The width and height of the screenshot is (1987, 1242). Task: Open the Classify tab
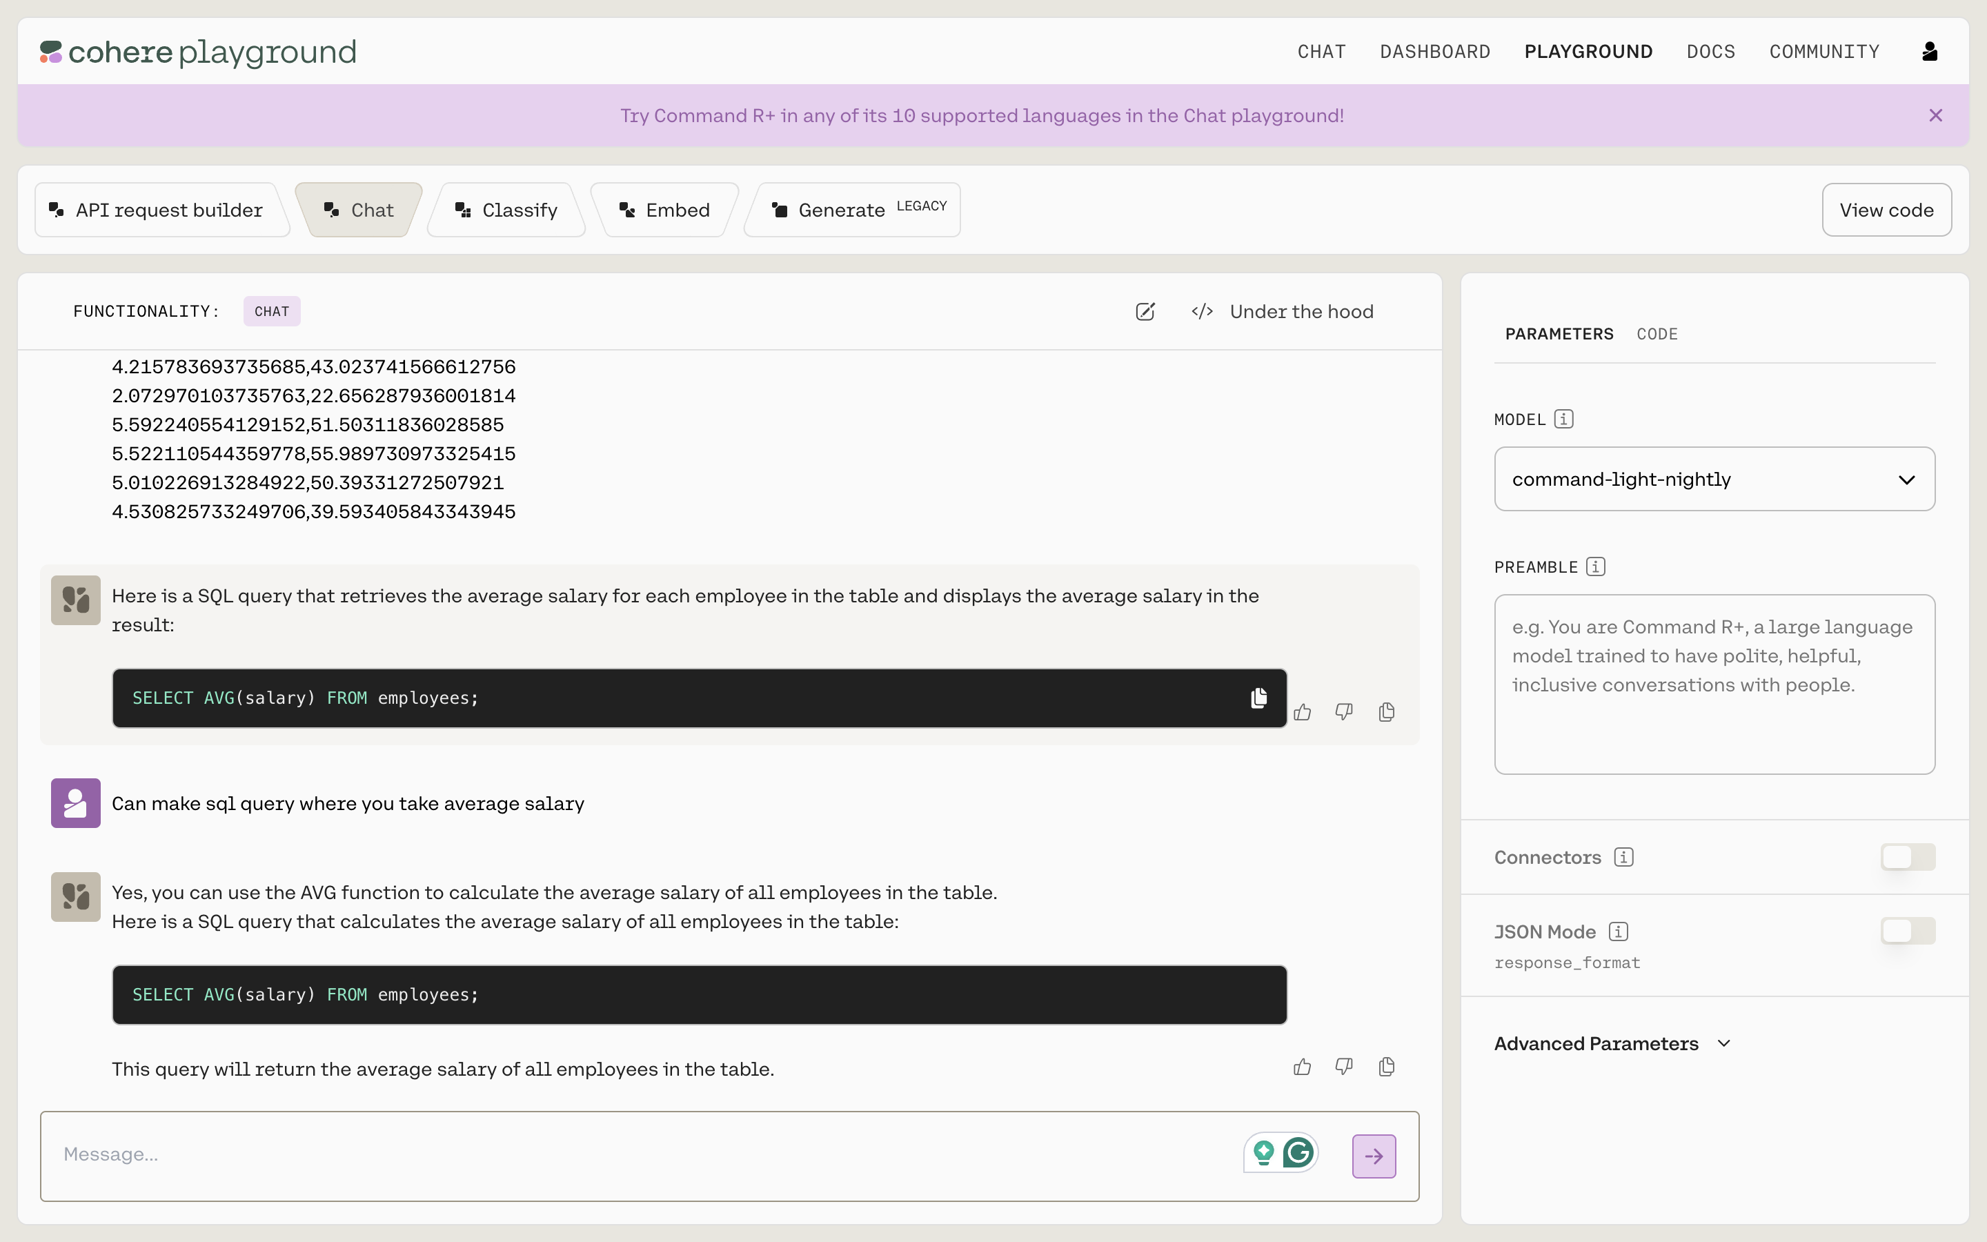[506, 210]
